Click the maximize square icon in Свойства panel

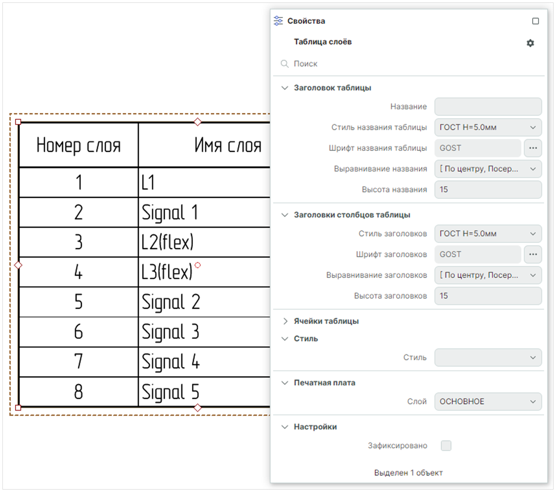[x=535, y=21]
